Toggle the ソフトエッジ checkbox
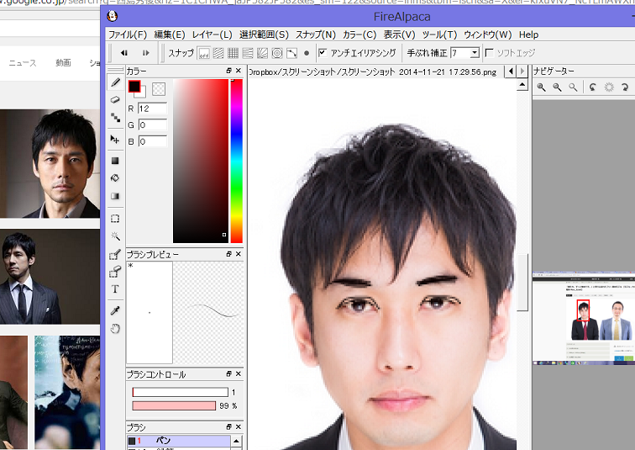The image size is (635, 450). pos(489,52)
